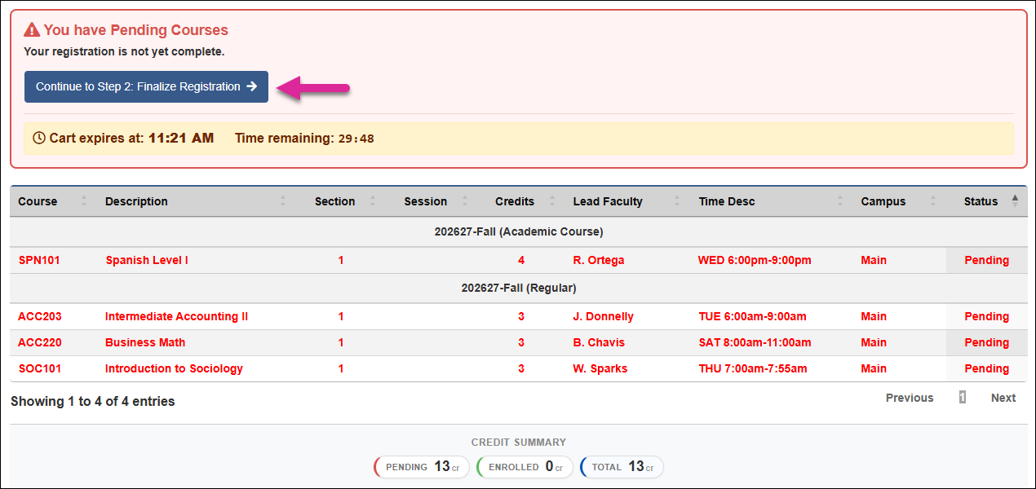Sort table by Status column arrows

pyautogui.click(x=1015, y=201)
